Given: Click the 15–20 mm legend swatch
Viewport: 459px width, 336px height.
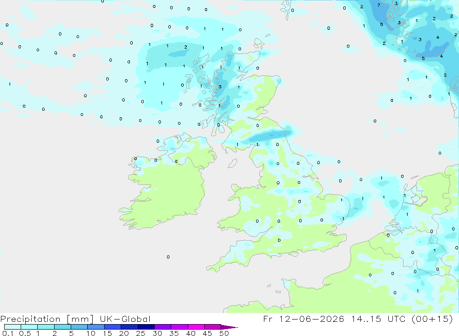Looking at the screenshot, I should pyautogui.click(x=113, y=327).
